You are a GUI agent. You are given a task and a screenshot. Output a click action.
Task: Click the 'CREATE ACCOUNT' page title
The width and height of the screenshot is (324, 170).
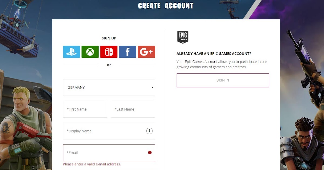pos(166,6)
